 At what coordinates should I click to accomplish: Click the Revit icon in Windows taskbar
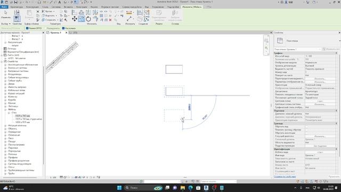pyautogui.click(x=206, y=188)
